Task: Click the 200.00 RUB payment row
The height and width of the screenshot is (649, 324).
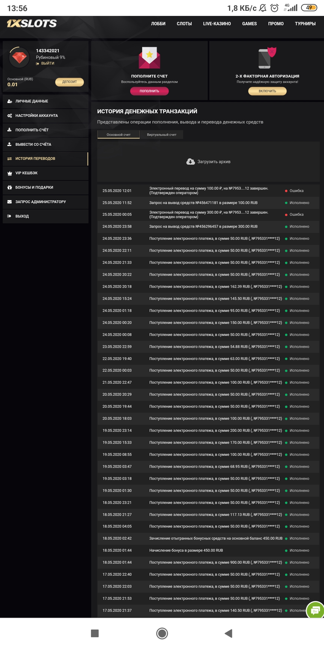Action: (x=208, y=431)
